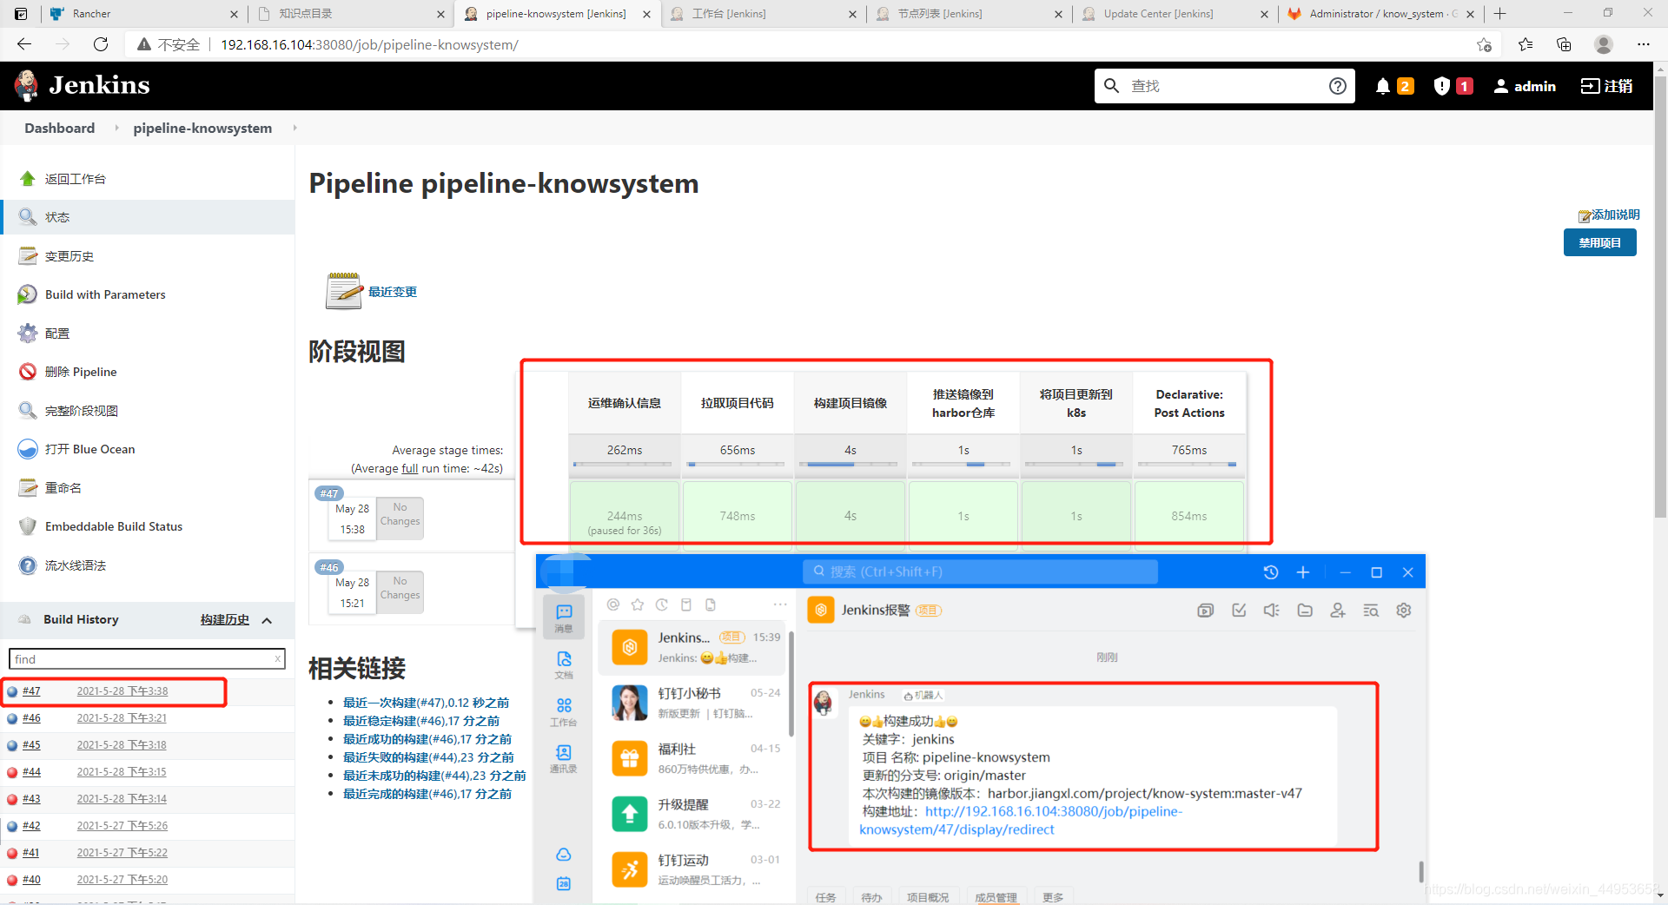Open the security warning shield icon
This screenshot has width=1668, height=905.
coord(1442,86)
